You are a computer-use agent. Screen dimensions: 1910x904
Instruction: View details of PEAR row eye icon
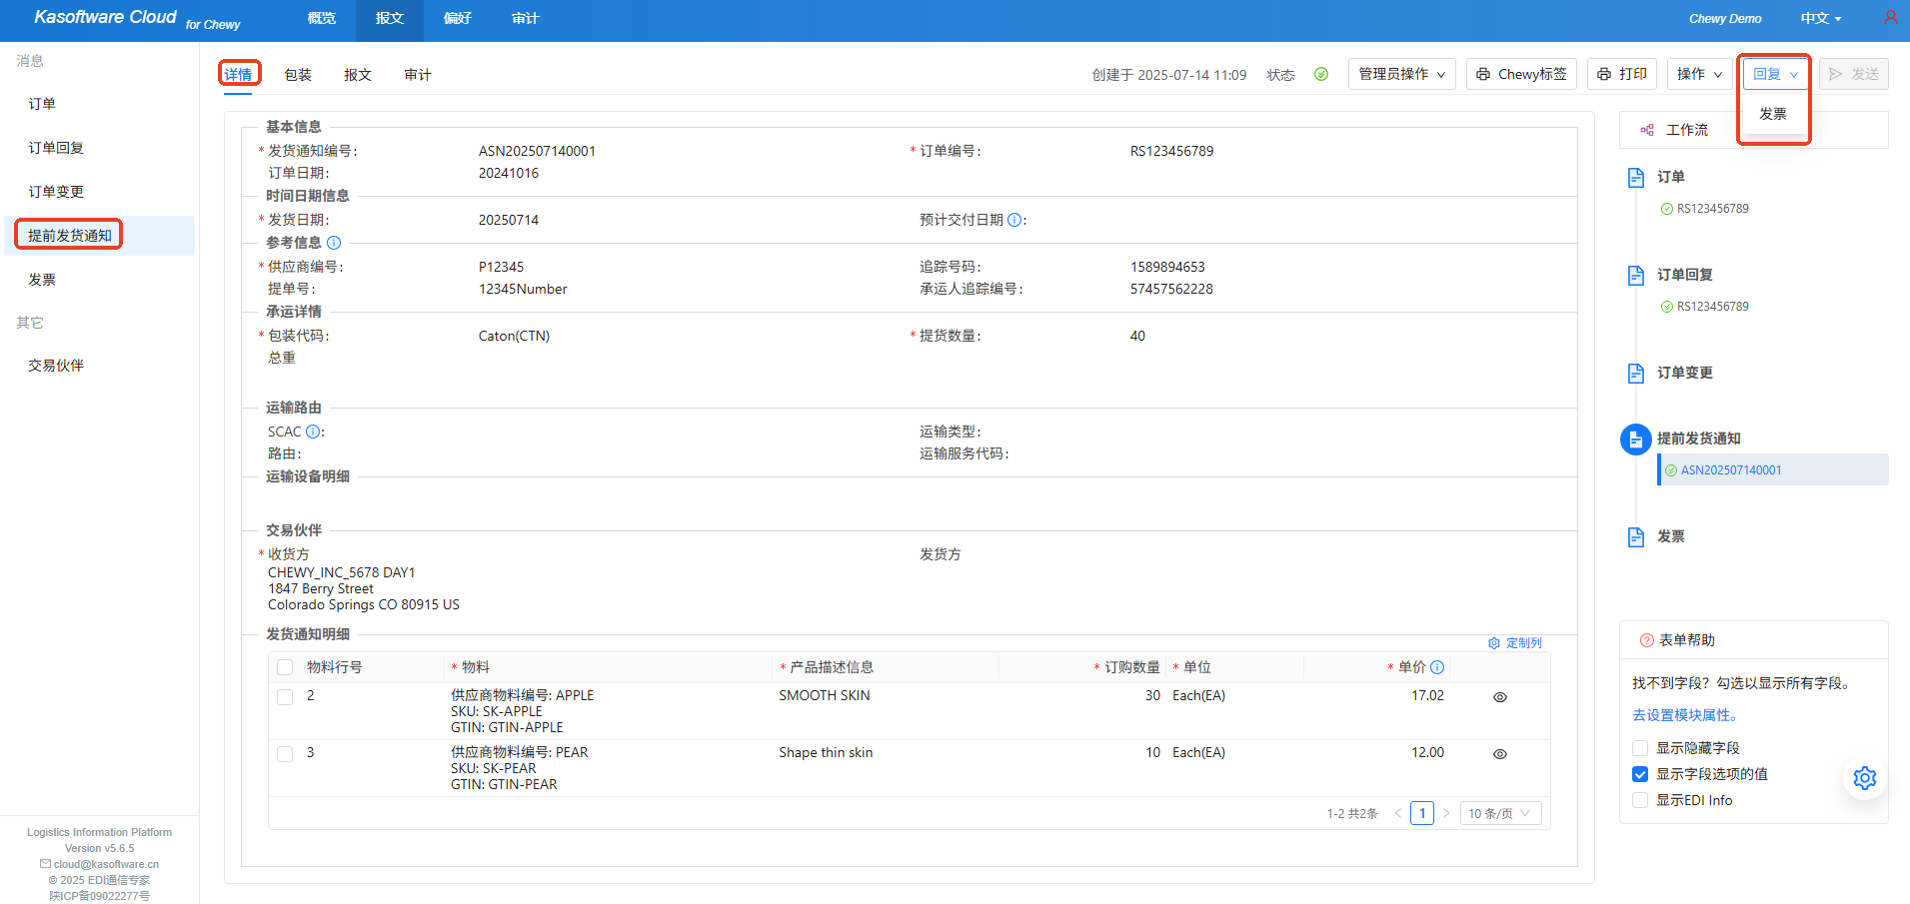click(1500, 754)
